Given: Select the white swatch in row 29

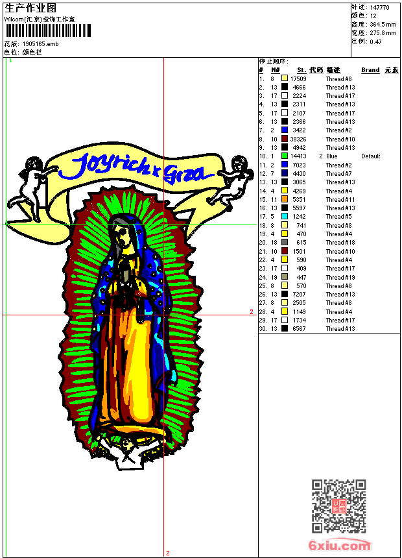Looking at the screenshot, I should click(x=285, y=320).
